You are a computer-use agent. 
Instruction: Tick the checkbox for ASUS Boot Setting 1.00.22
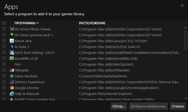click(x=4, y=52)
